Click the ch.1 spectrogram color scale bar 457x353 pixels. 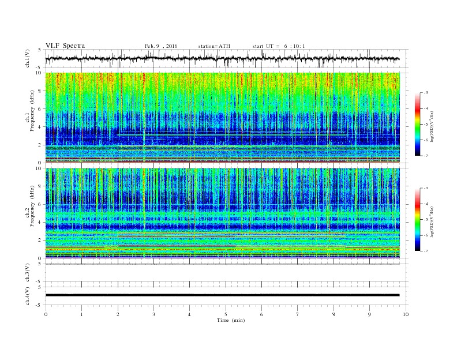coord(417,124)
